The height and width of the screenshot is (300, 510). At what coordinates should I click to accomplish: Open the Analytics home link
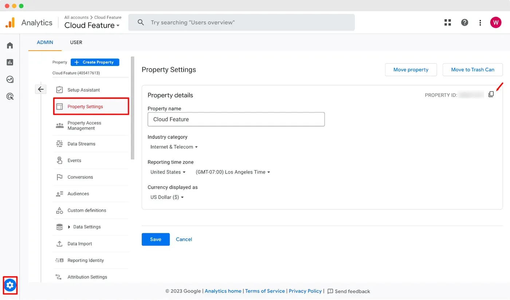[x=223, y=291]
